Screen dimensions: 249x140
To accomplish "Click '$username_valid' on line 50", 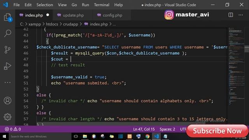I will [x=69, y=77].
